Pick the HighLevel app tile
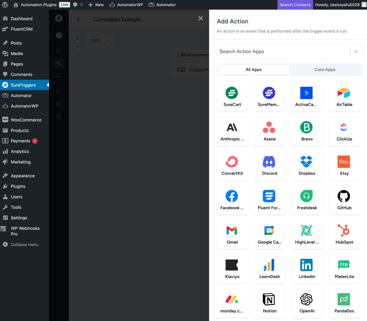Viewport: 367px width, 321px height. [307, 235]
